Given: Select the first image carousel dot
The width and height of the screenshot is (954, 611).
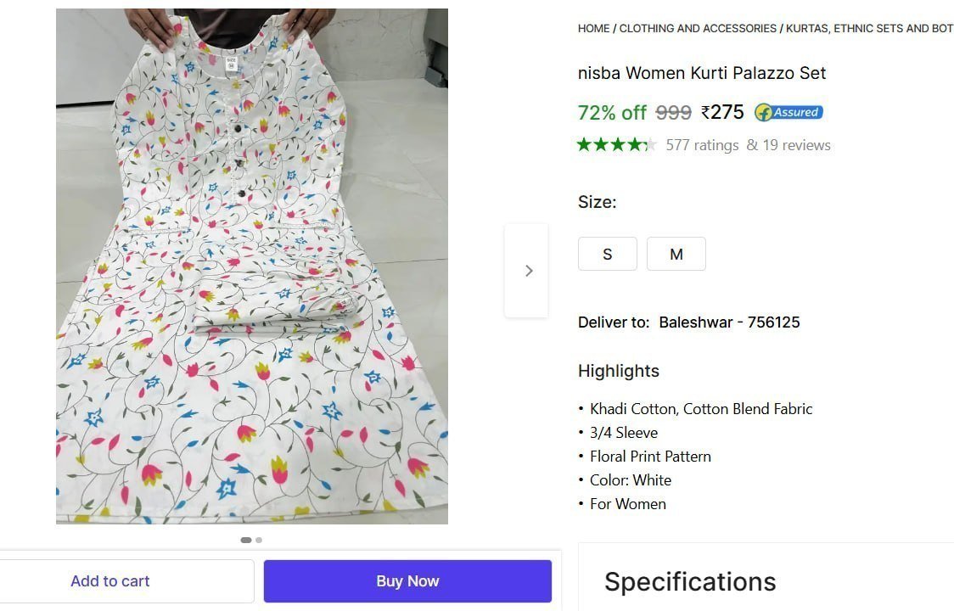Looking at the screenshot, I should [245, 540].
